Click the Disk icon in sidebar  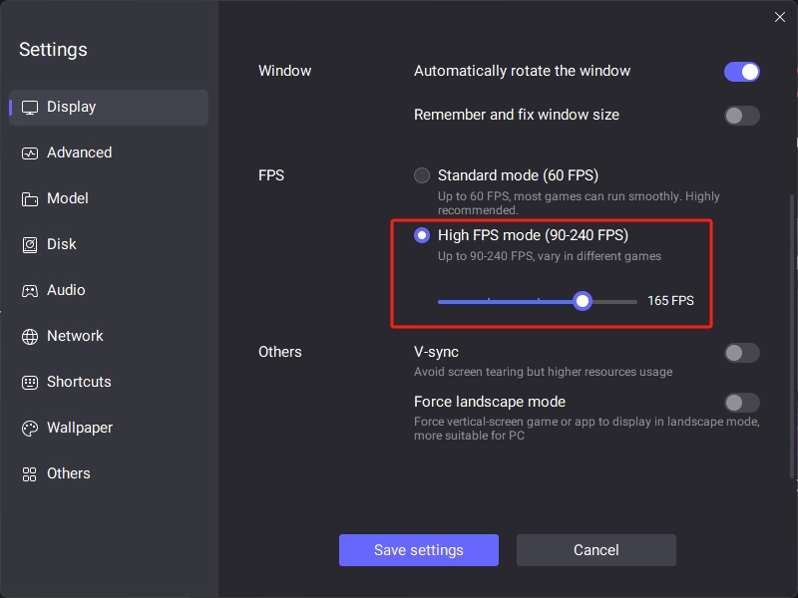coord(30,244)
